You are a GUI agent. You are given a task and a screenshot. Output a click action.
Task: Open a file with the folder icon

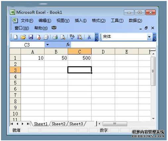pos(23,37)
